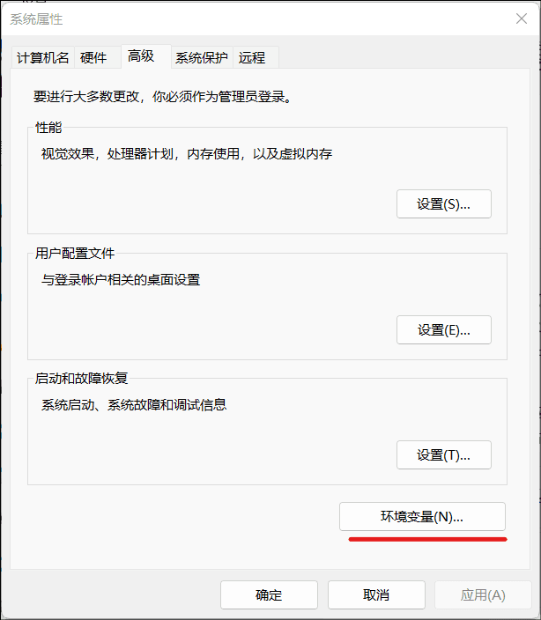Screen dimensions: 541x620
Task: Open user profile settings 设置(E)...
Action: point(444,329)
